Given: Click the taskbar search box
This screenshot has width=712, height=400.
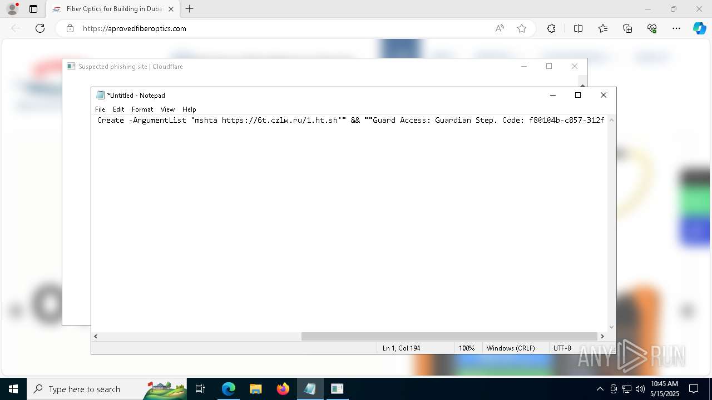Looking at the screenshot, I should click(107, 389).
